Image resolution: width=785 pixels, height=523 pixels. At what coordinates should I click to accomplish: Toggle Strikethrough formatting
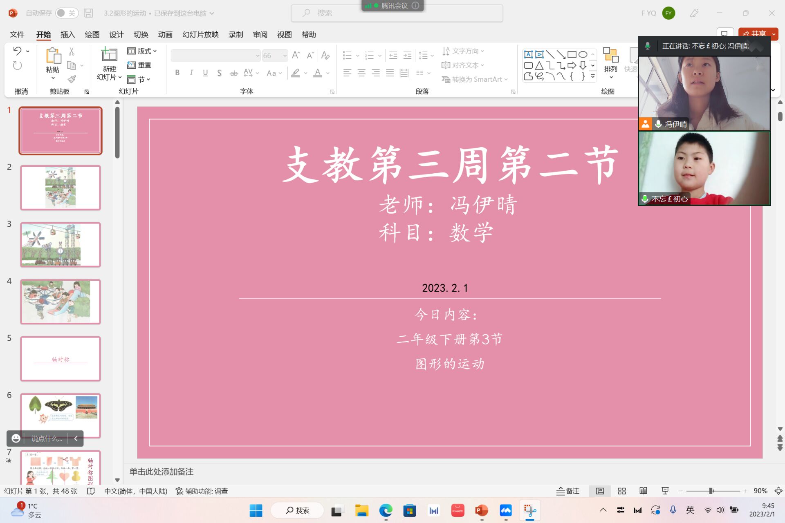(234, 73)
